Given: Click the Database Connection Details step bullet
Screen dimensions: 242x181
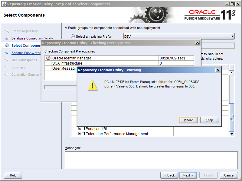Looking at the screenshot, I should click(7, 38).
